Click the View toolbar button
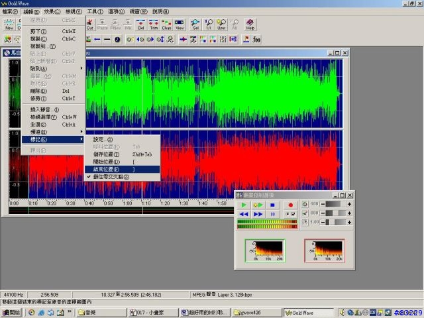 (180, 25)
